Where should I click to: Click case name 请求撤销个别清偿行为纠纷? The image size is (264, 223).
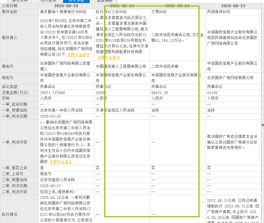[x=63, y=12]
